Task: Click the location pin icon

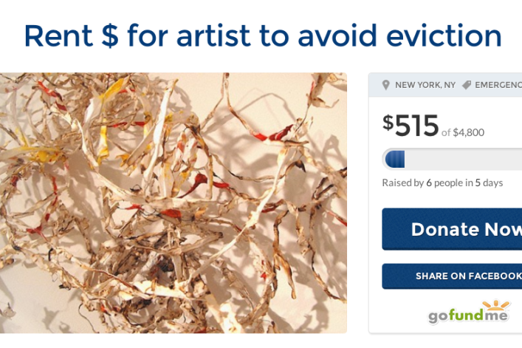Action: [x=385, y=85]
